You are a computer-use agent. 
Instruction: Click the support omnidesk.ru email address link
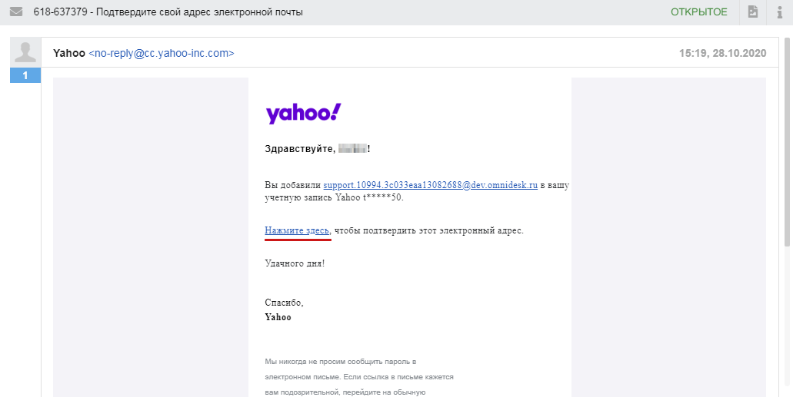tap(430, 185)
